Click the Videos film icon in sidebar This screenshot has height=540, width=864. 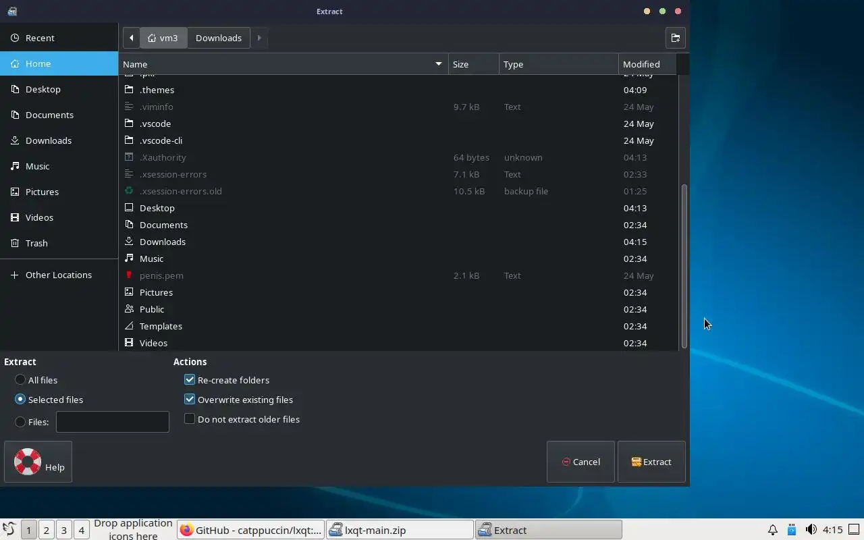point(15,217)
